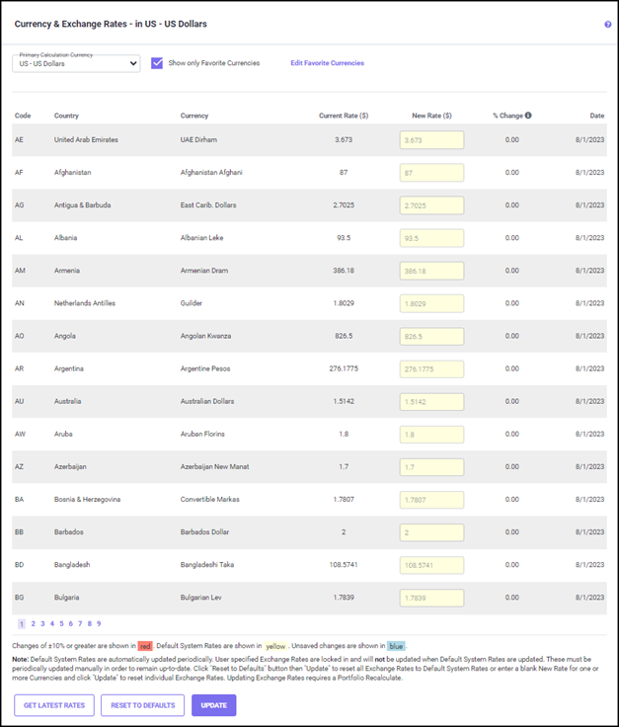Image resolution: width=619 pixels, height=727 pixels.
Task: Jump to page 9 of currencies
Action: 99,624
